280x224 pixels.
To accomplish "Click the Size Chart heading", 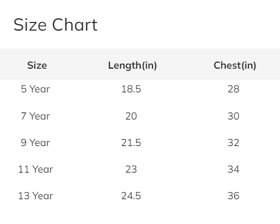I will coord(55,25).
